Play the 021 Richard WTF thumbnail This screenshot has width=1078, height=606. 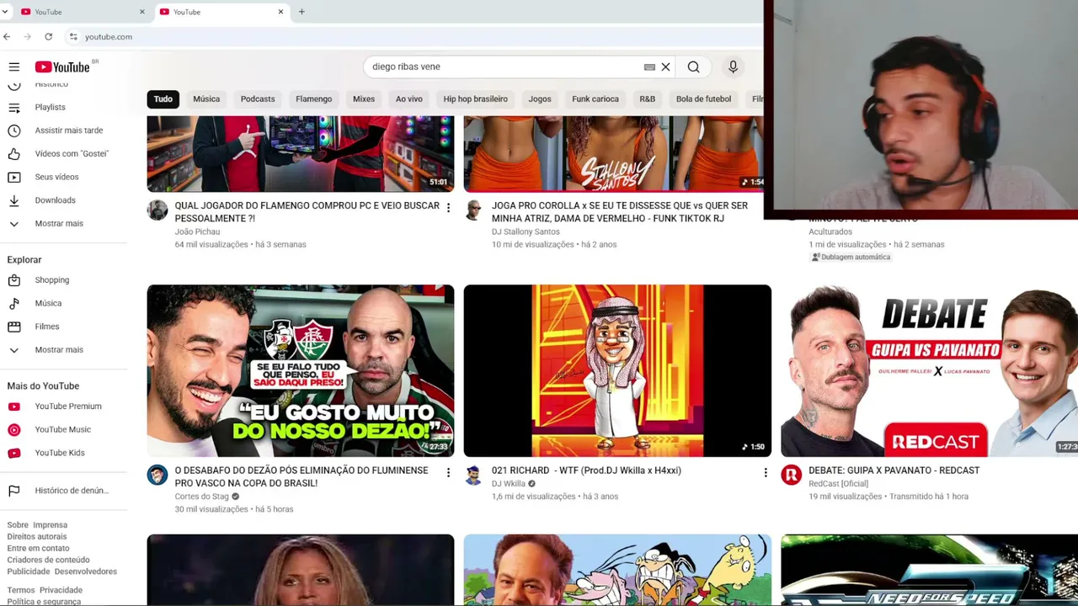[617, 371]
